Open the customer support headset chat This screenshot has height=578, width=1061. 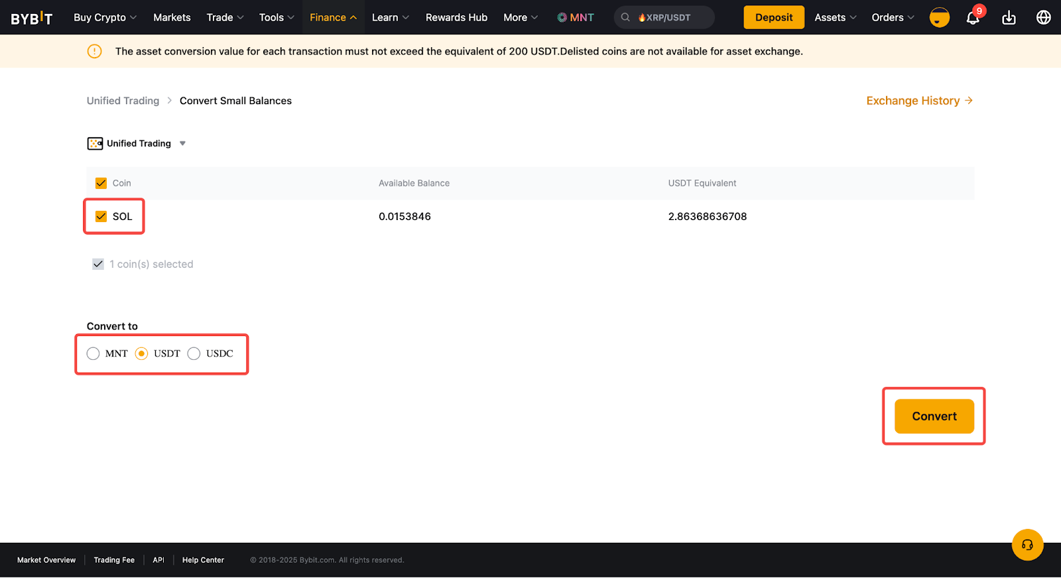click(1027, 545)
